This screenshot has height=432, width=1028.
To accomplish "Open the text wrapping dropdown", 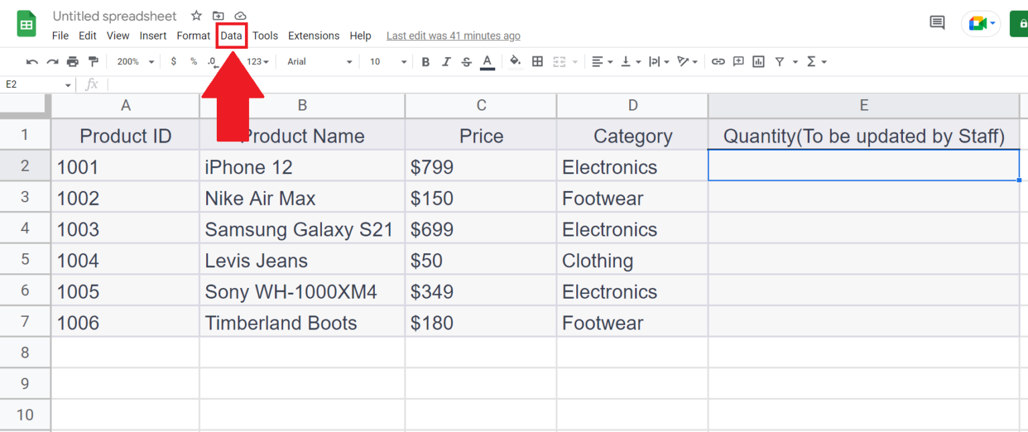I will [659, 62].
